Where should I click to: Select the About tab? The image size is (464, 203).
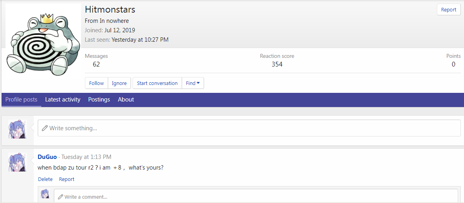(126, 100)
